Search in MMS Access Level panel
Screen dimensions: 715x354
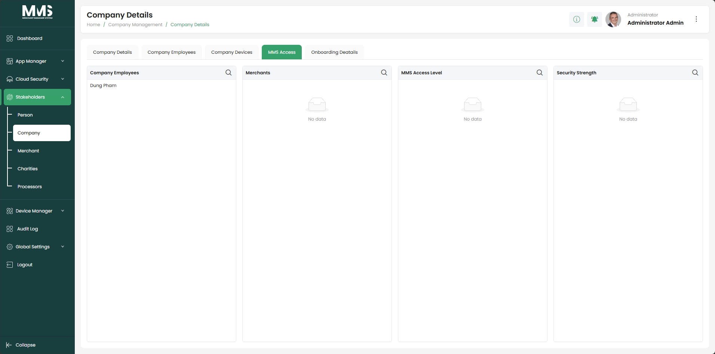click(x=540, y=73)
